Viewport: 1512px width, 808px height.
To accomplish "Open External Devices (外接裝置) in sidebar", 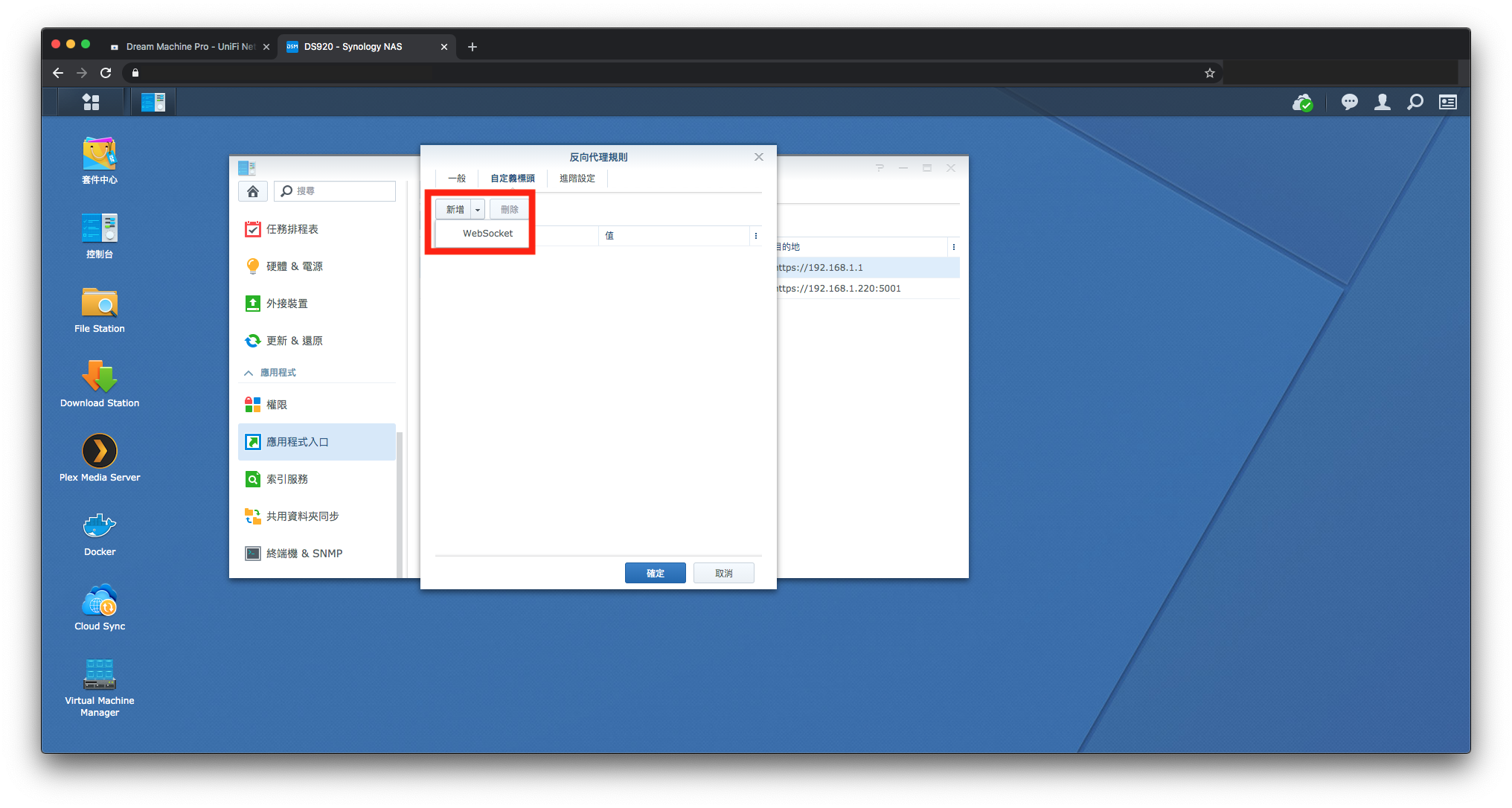I will coord(317,304).
